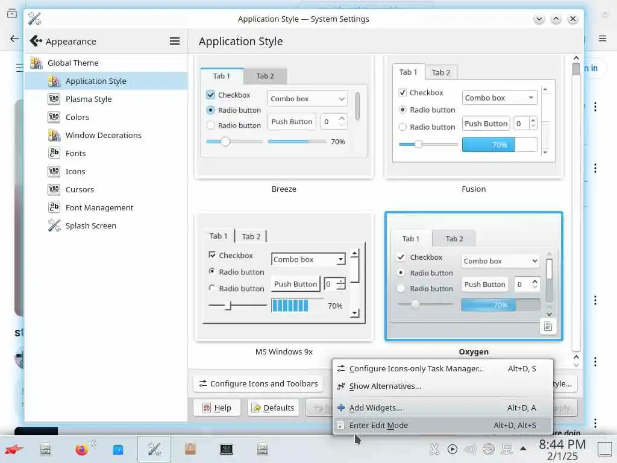Screen dimensions: 617x463
Task: Choose Enter Edit Mode from context menu
Action: coord(442,425)
